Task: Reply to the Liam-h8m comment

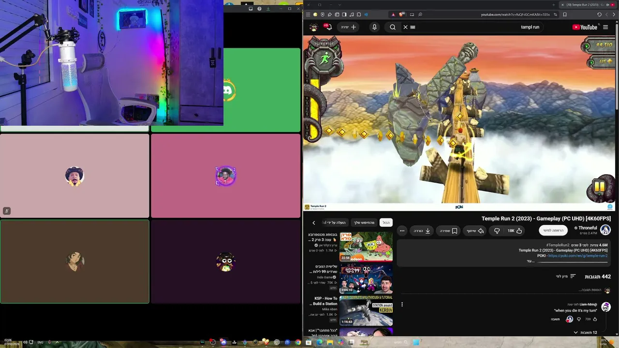Action: click(x=555, y=319)
